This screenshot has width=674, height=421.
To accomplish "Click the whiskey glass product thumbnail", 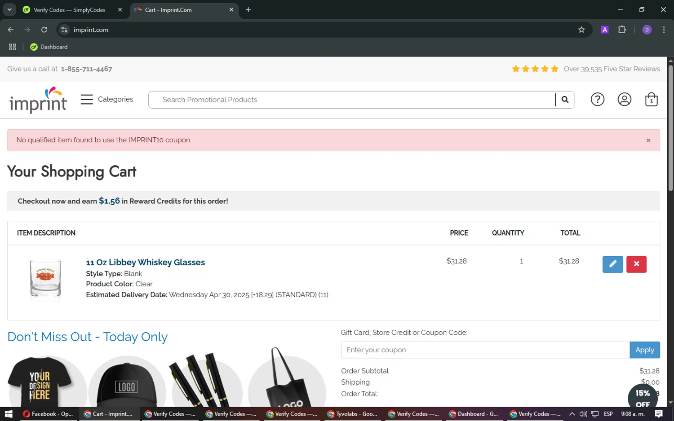I will click(x=45, y=278).
